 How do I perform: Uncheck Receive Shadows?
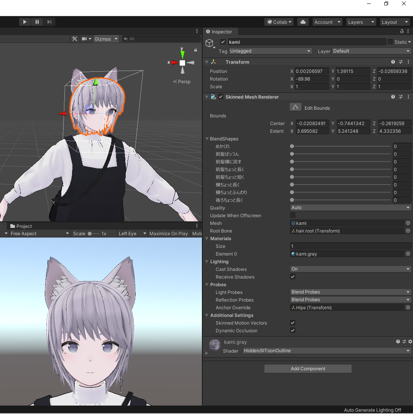point(292,277)
